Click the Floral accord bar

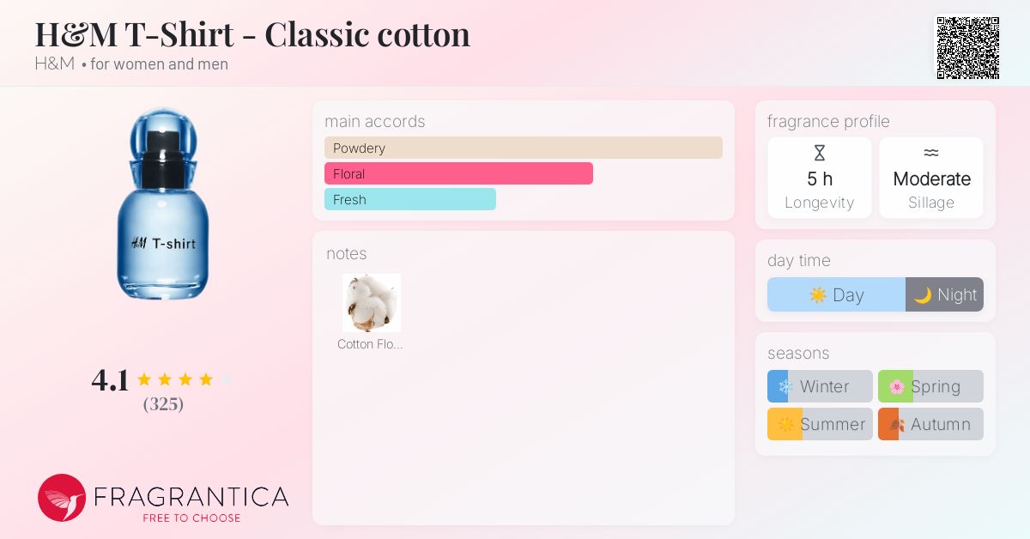[458, 173]
